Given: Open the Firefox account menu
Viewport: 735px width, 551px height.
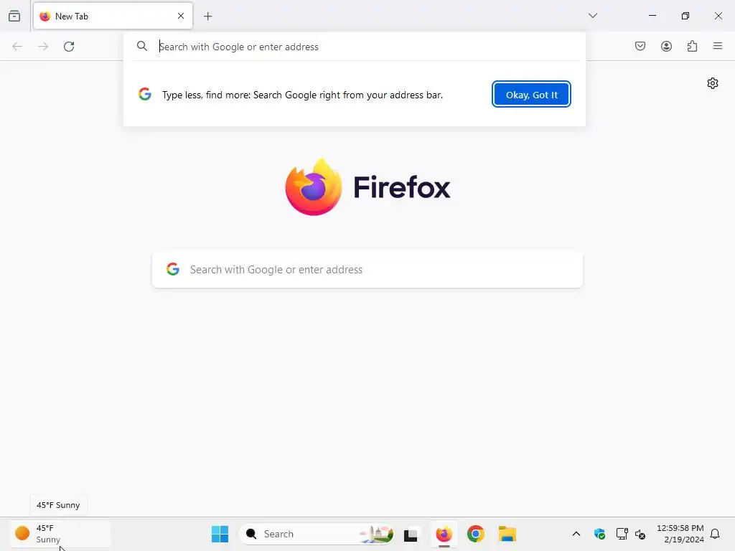Looking at the screenshot, I should point(666,46).
